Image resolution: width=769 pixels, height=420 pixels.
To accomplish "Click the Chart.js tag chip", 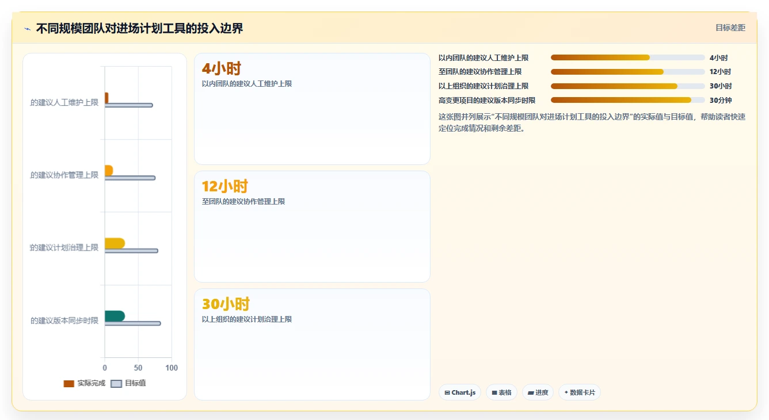I will coord(460,392).
